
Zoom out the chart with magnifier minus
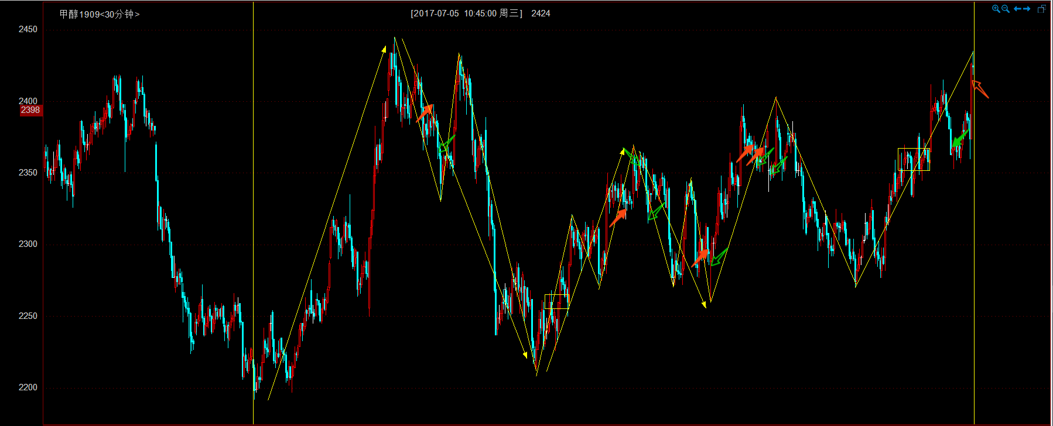click(x=1006, y=9)
